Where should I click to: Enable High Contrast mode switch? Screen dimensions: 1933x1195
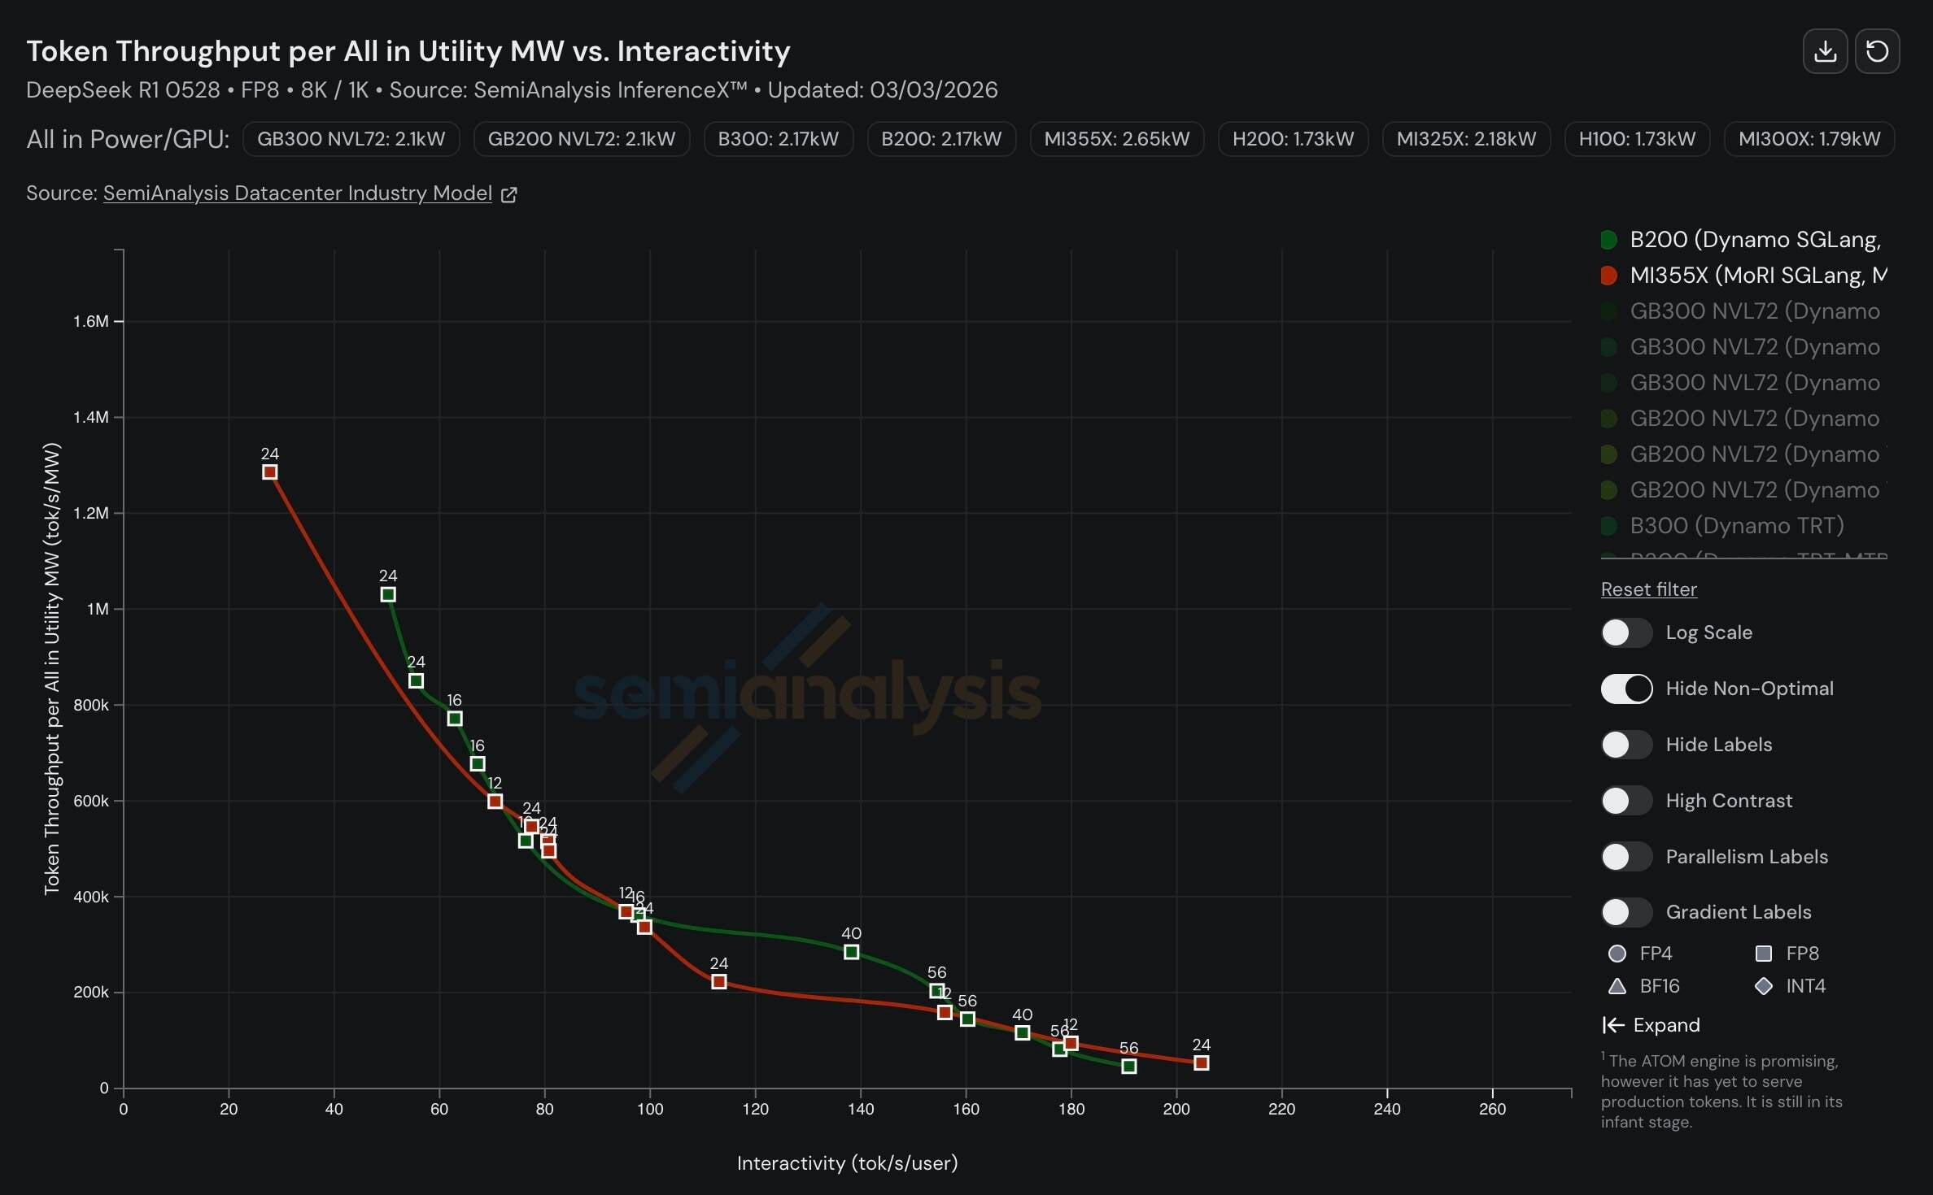[x=1625, y=801]
